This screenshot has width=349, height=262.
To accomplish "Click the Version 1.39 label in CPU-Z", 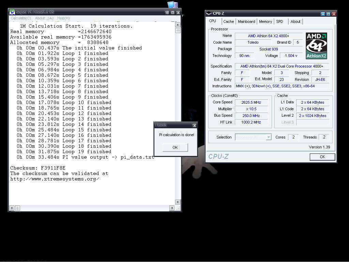I will [319, 147].
